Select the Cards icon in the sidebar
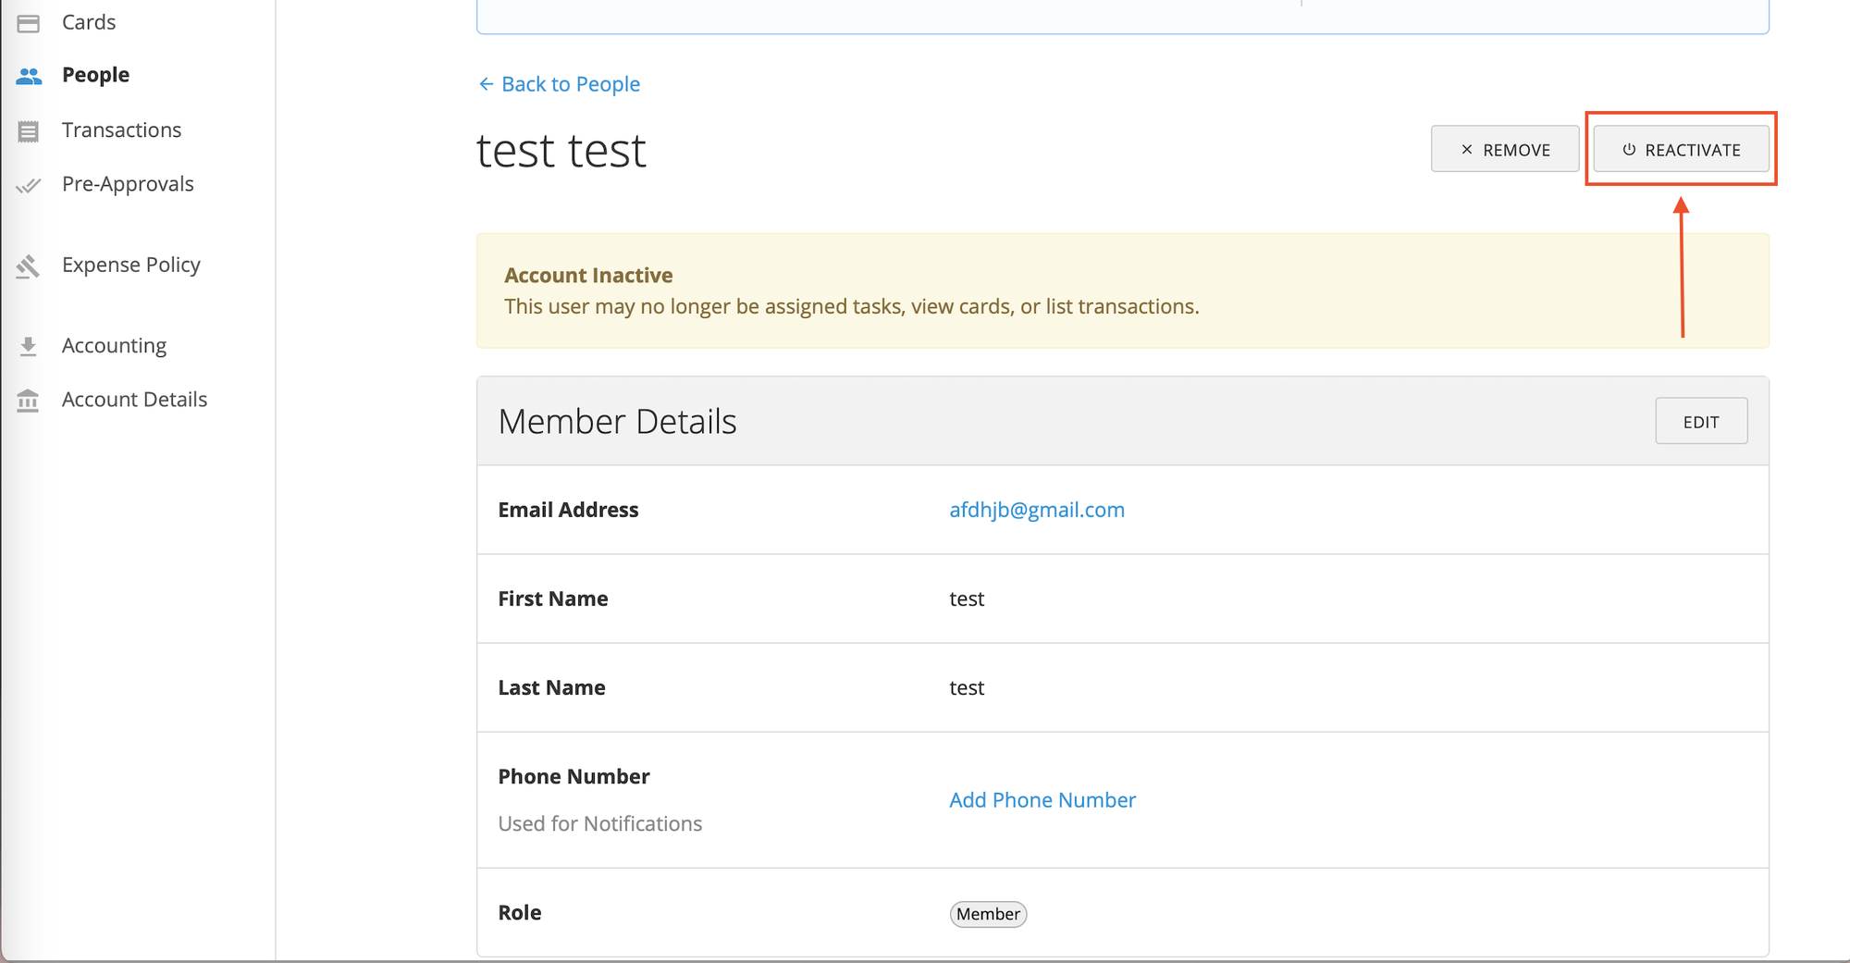This screenshot has width=1850, height=963. tap(28, 21)
